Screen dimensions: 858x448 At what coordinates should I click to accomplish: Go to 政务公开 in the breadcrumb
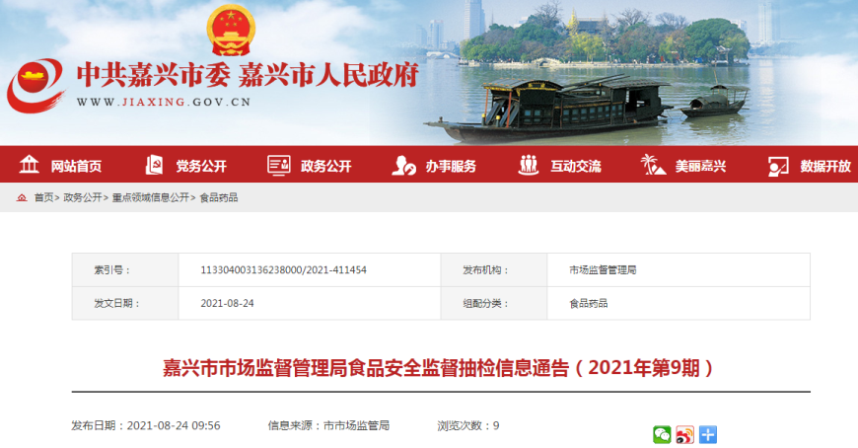pyautogui.click(x=83, y=197)
